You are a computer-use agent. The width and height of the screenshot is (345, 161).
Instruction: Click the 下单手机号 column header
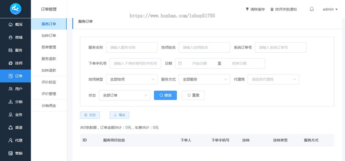pyautogui.click(x=220, y=140)
